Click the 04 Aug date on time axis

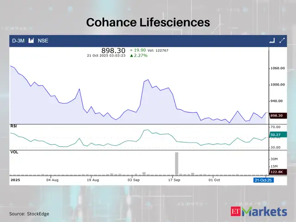(x=52, y=179)
